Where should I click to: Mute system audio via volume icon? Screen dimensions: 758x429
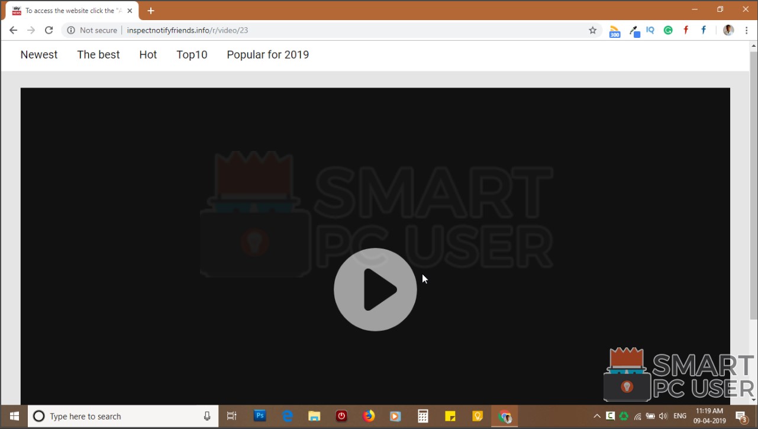pos(663,416)
